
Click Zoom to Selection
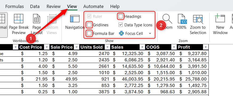pyautogui.click(x=198, y=24)
